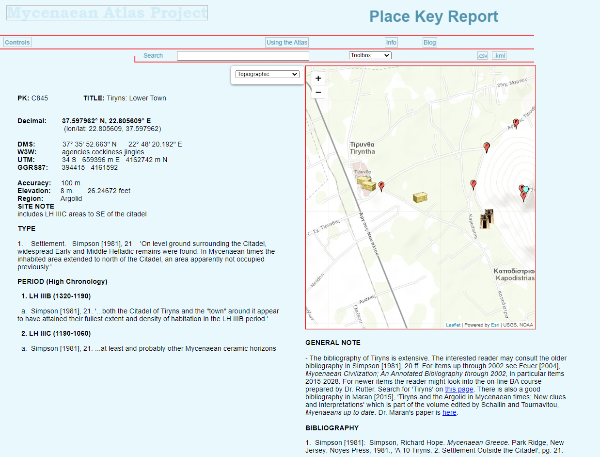600x457 pixels.
Task: Expand the Toolbox dropdown
Action: tap(370, 55)
